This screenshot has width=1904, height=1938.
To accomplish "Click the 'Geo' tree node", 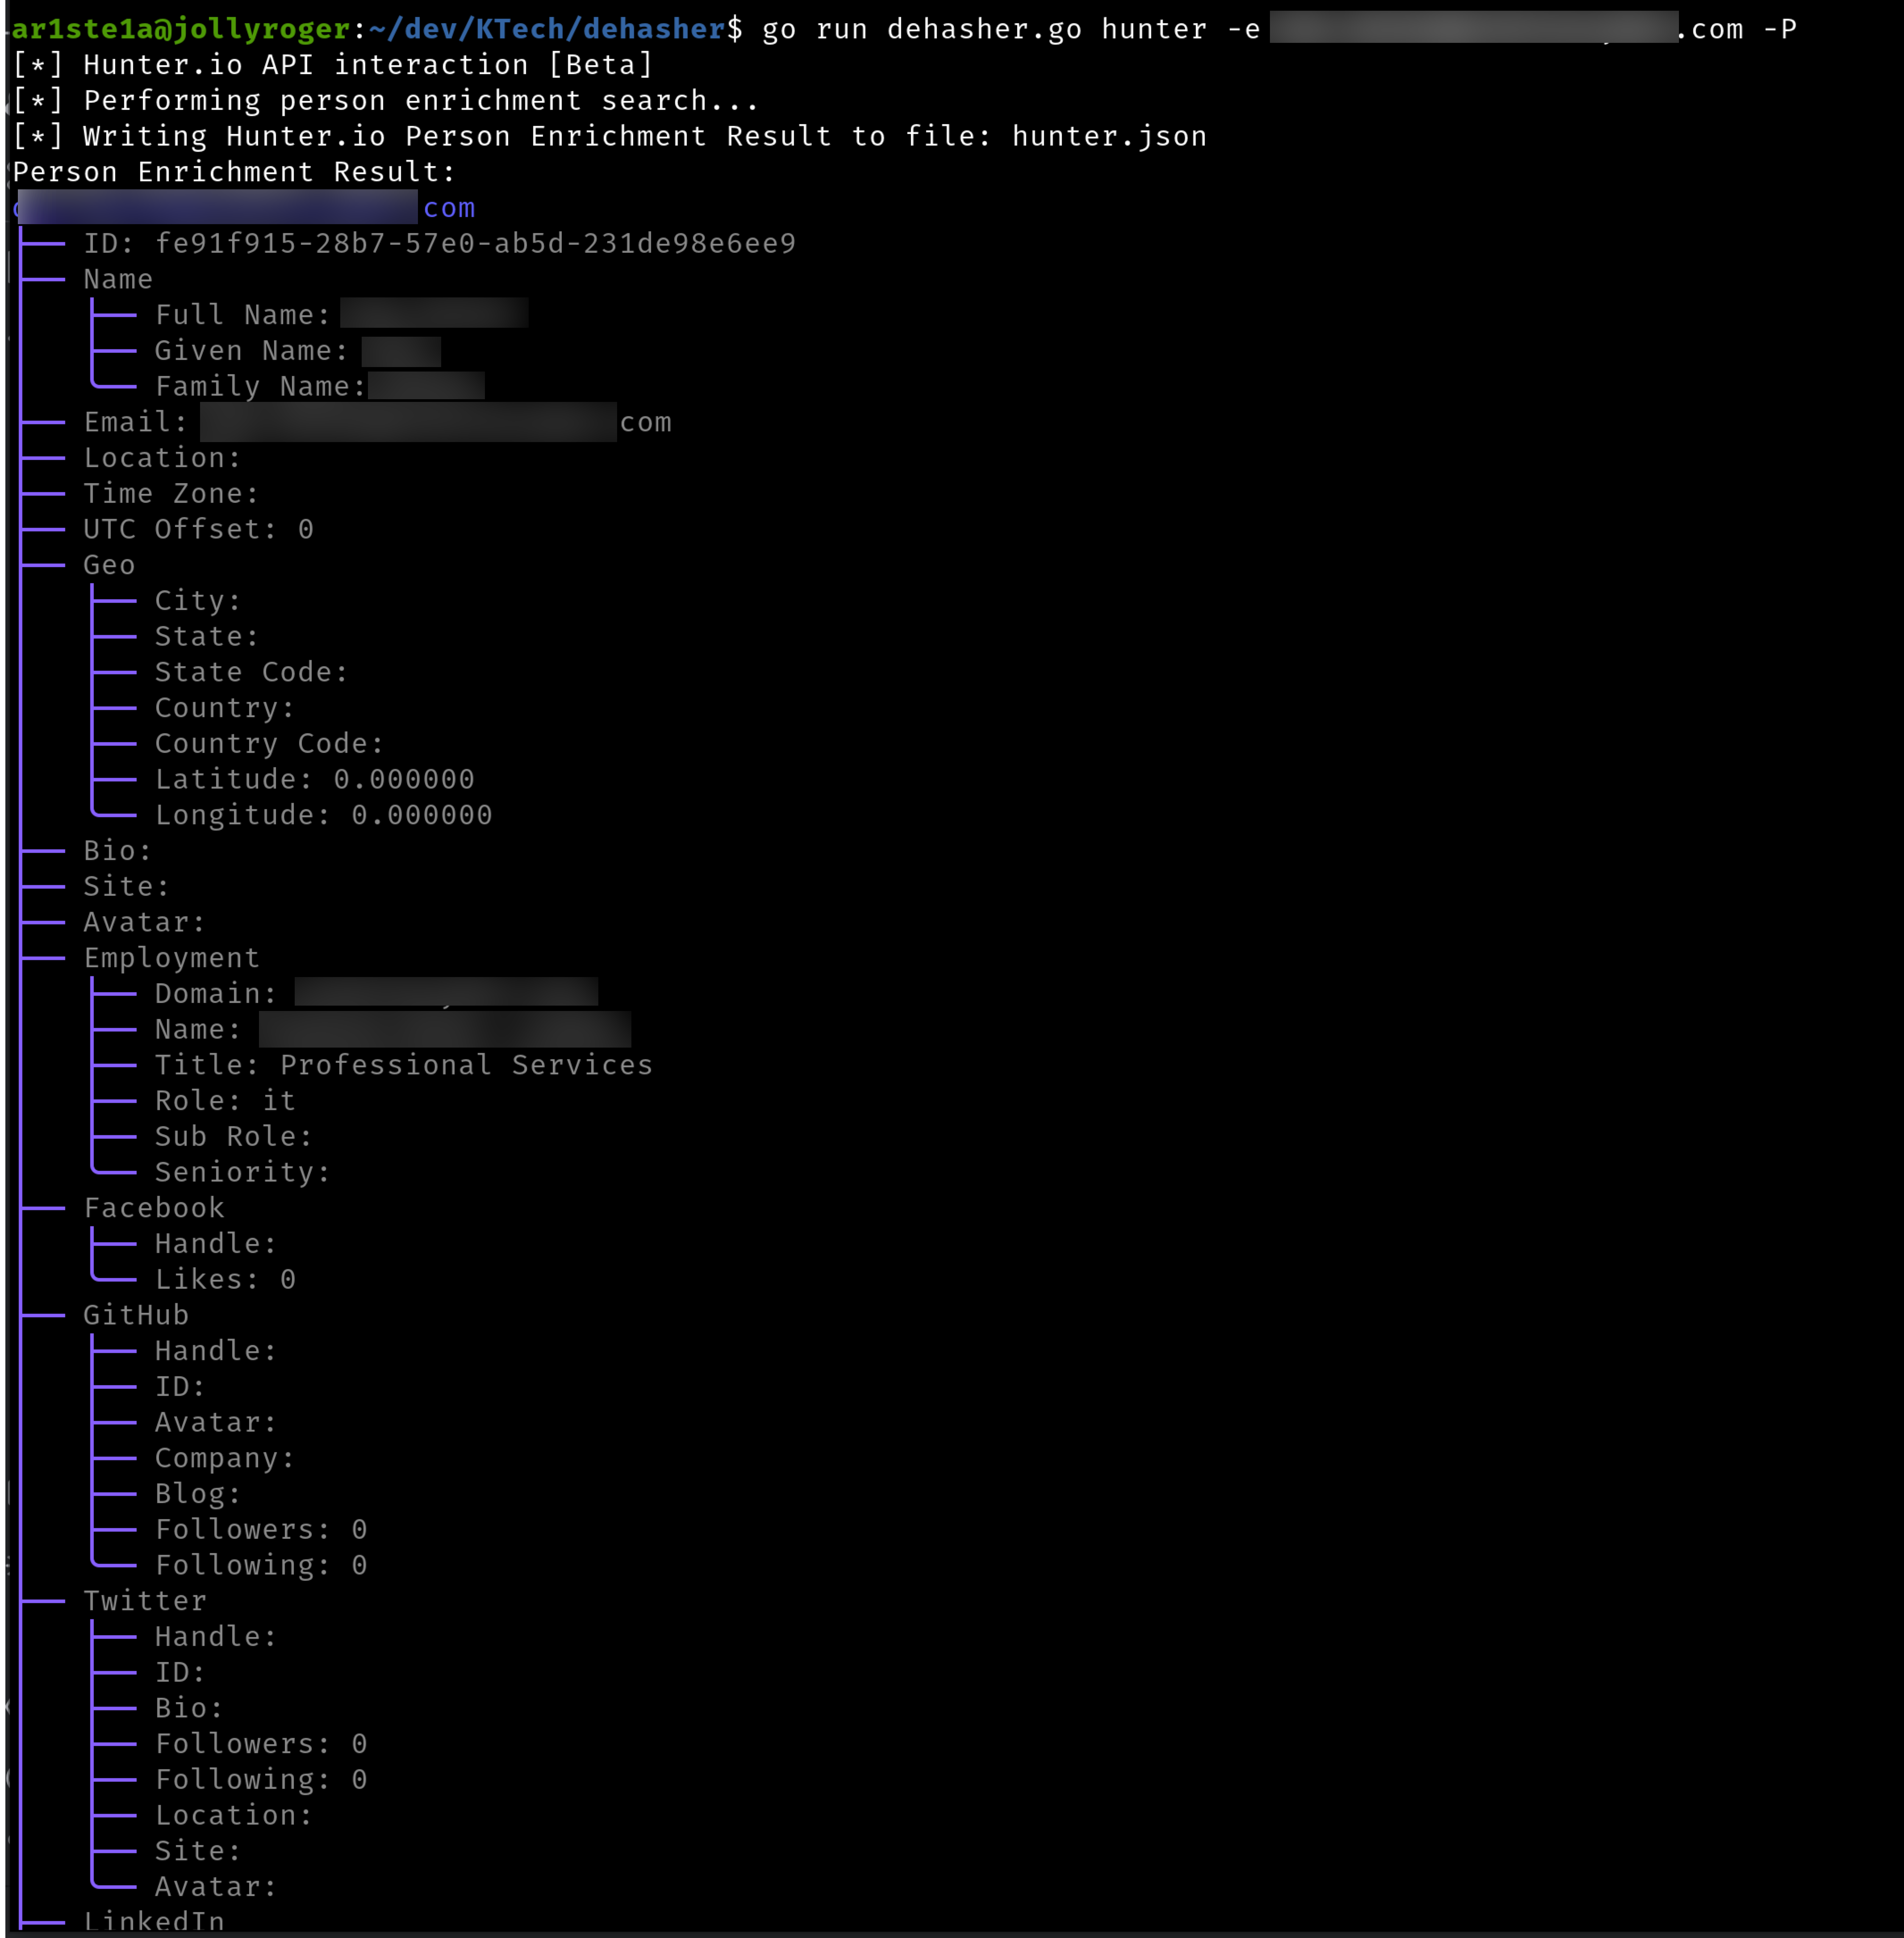I will click(109, 565).
